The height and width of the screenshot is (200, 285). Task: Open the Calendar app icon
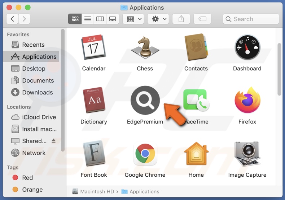(93, 47)
